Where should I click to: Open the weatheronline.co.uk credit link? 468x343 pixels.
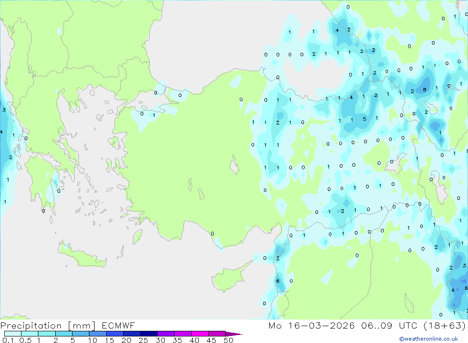429,339
